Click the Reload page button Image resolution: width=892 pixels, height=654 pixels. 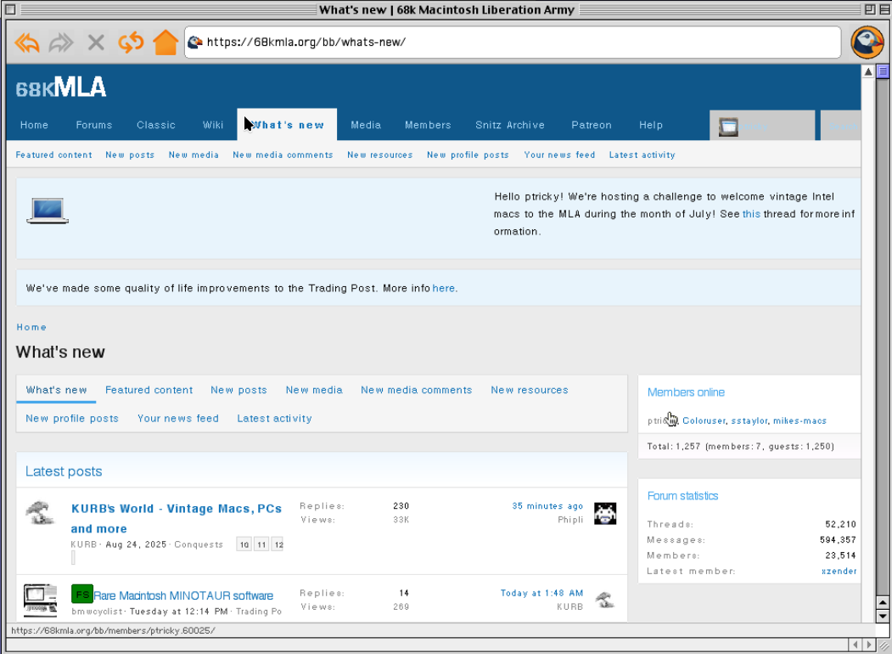click(x=131, y=42)
